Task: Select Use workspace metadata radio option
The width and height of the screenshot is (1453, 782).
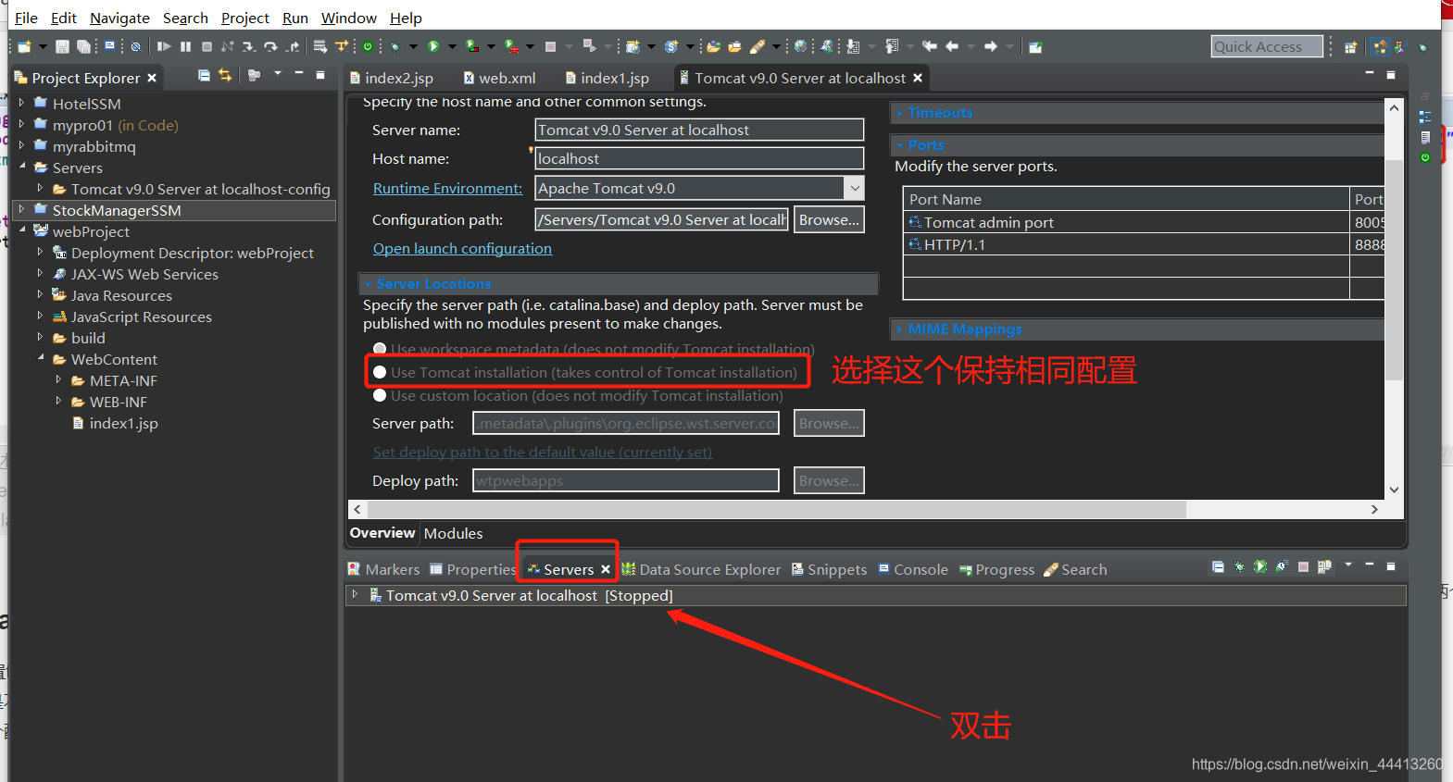Action: [380, 350]
